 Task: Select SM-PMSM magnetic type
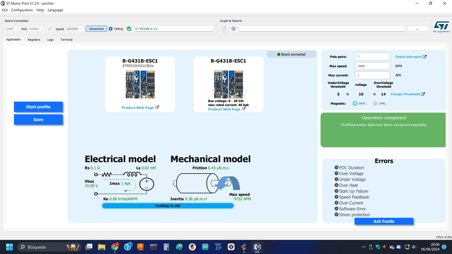coord(355,103)
